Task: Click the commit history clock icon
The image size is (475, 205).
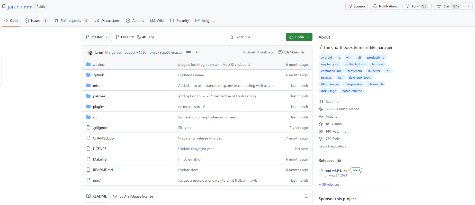Action: click(280, 52)
